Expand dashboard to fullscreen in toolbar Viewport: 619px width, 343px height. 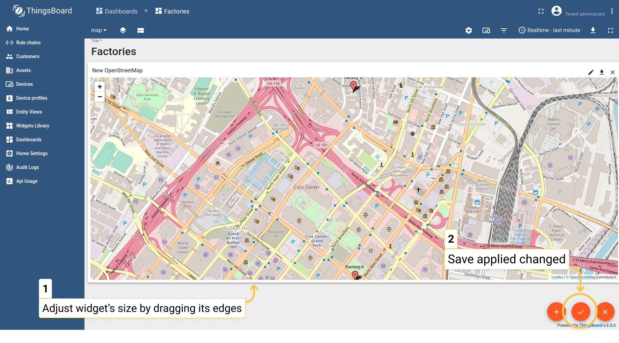[611, 30]
